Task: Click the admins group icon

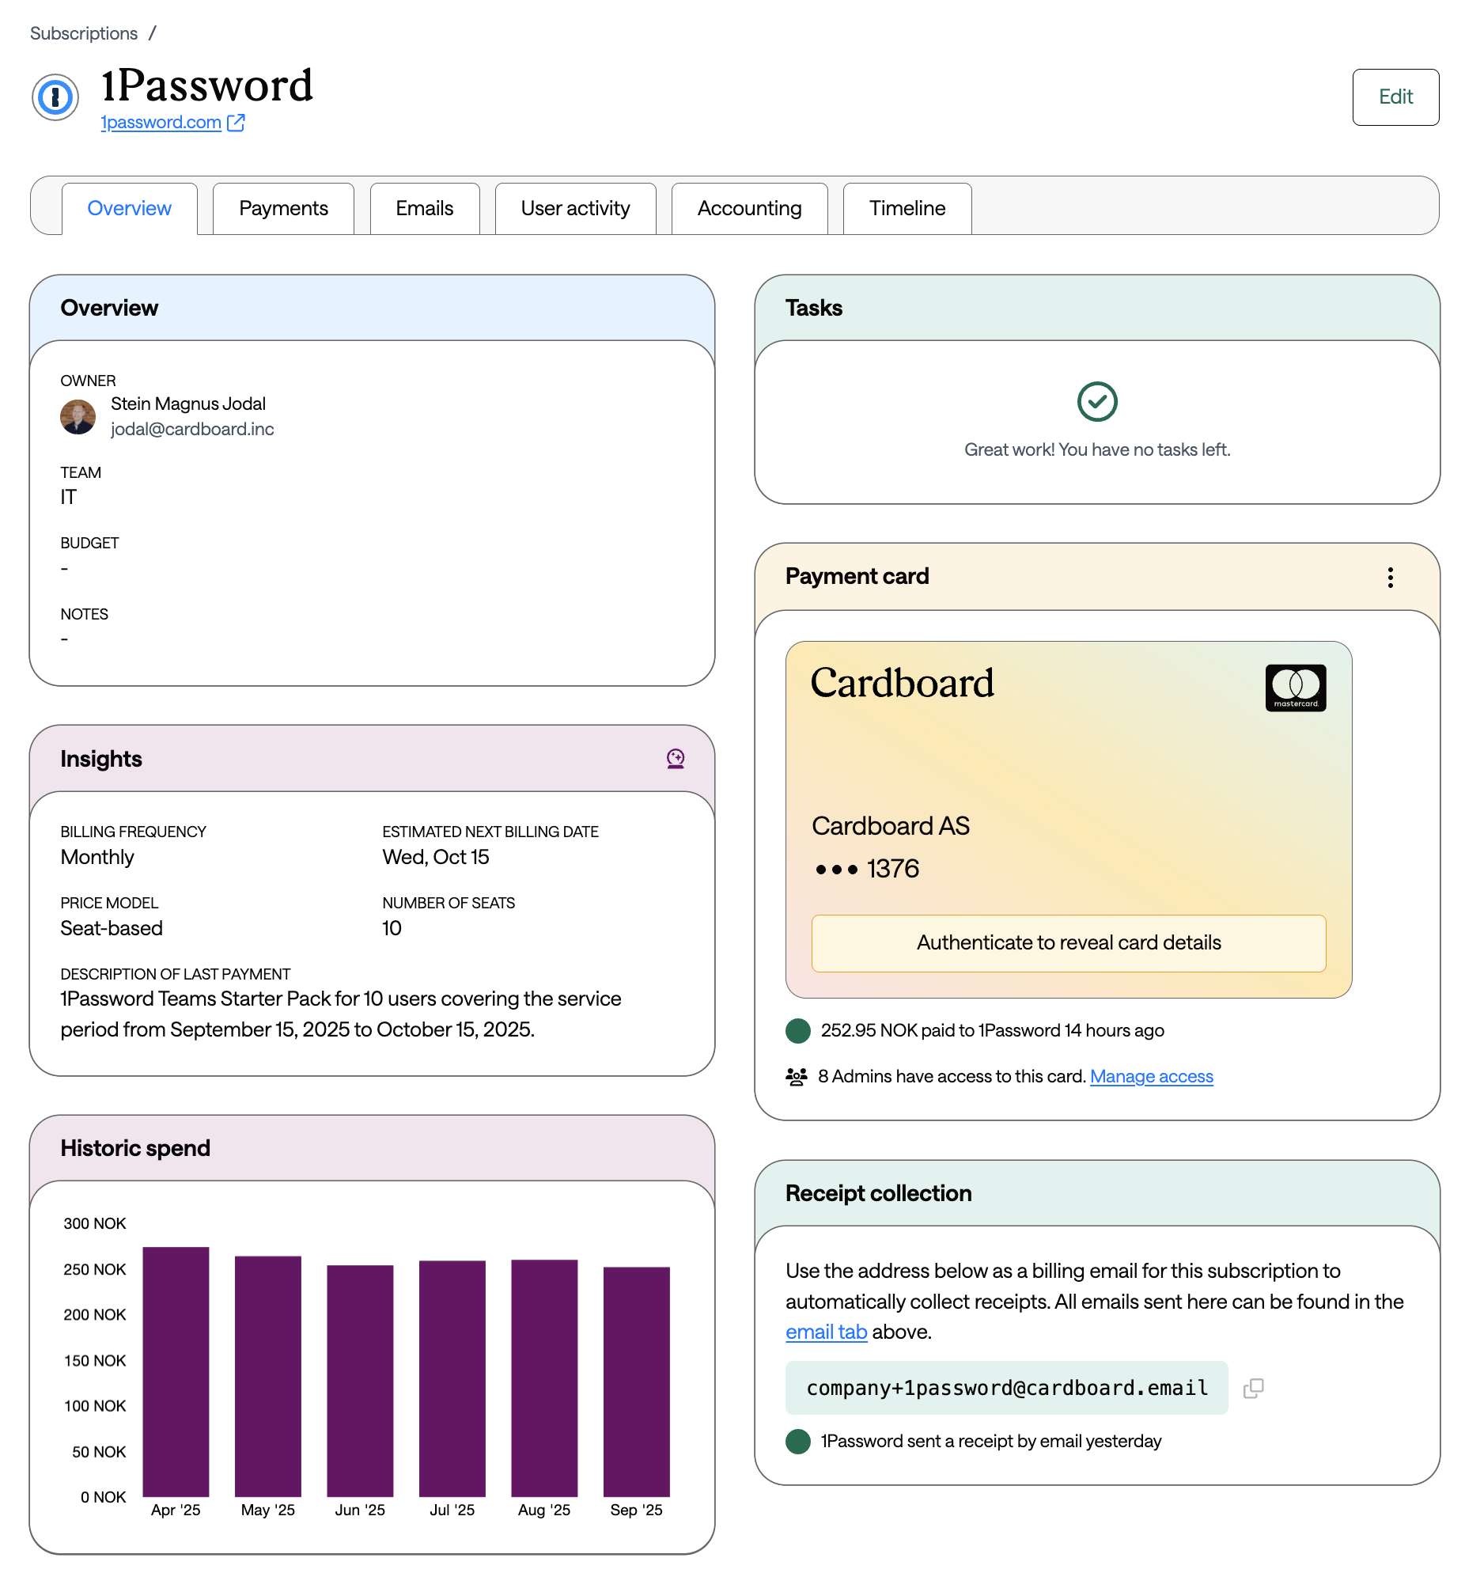Action: (797, 1077)
